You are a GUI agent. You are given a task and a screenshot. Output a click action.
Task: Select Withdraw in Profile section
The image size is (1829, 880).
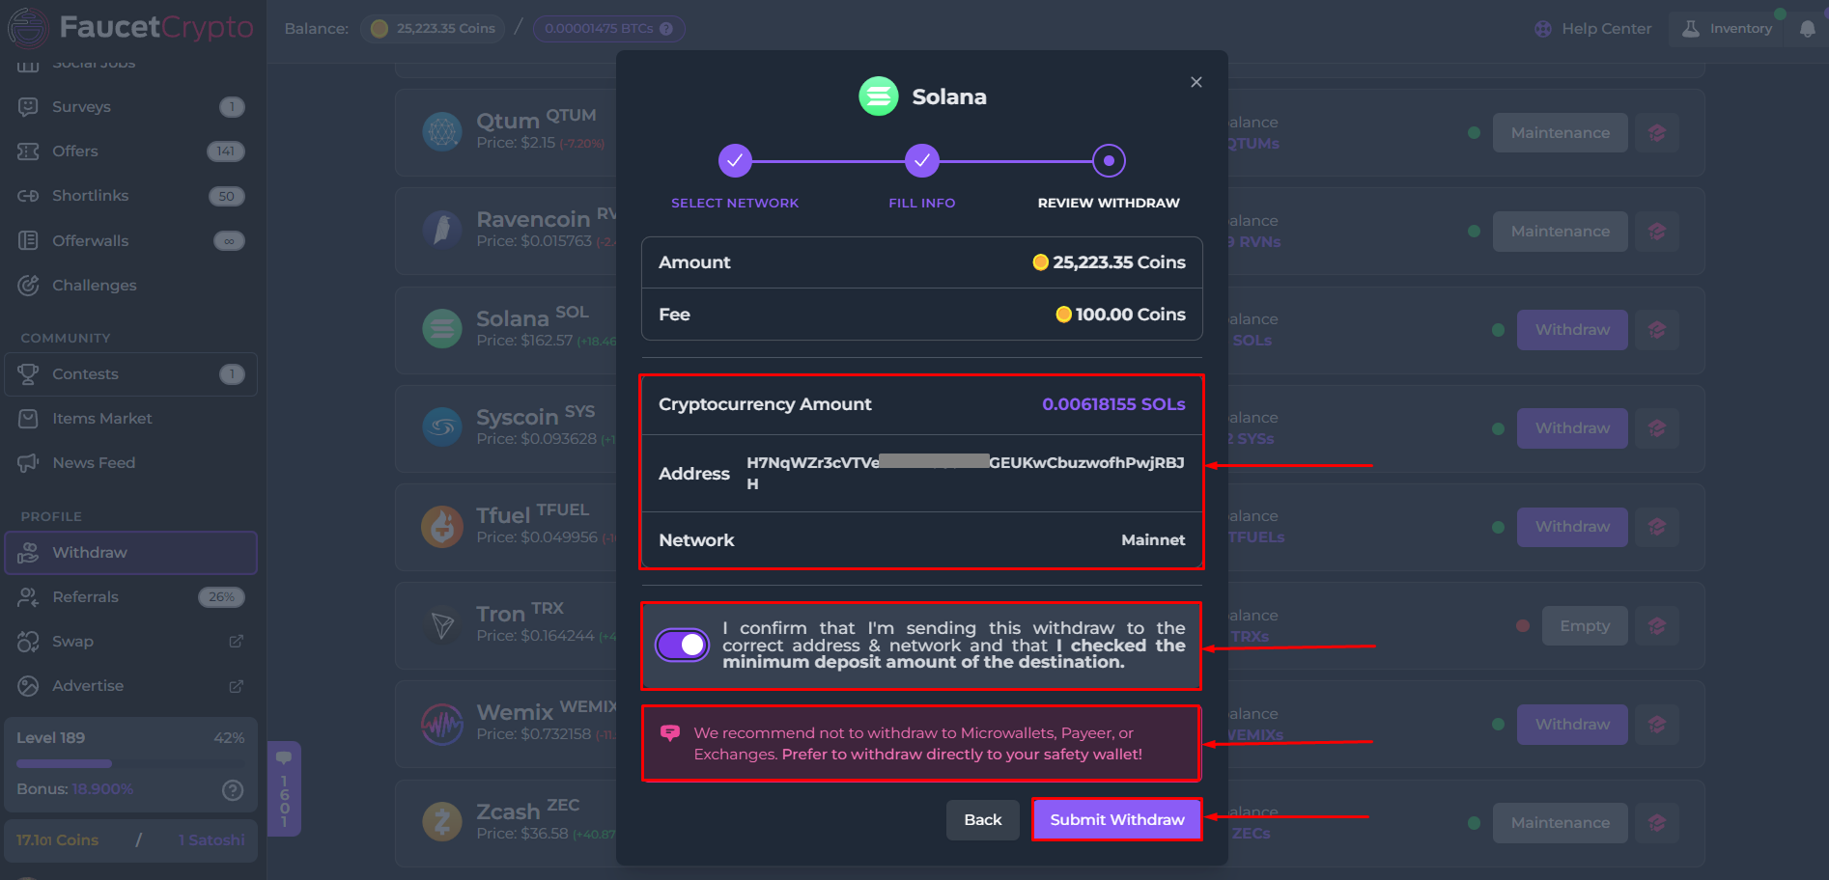(130, 553)
